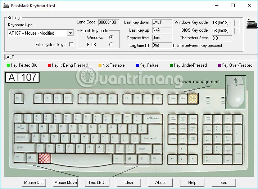Screen dimensions: 258x189
Task: Open the About dialog
Action: coord(160,183)
